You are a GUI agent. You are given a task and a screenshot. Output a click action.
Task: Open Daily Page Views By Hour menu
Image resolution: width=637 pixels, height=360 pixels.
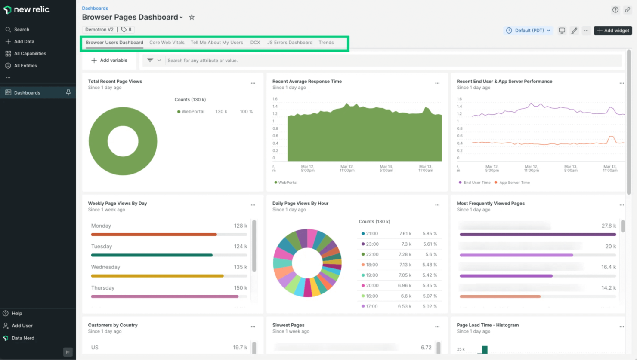click(437, 205)
